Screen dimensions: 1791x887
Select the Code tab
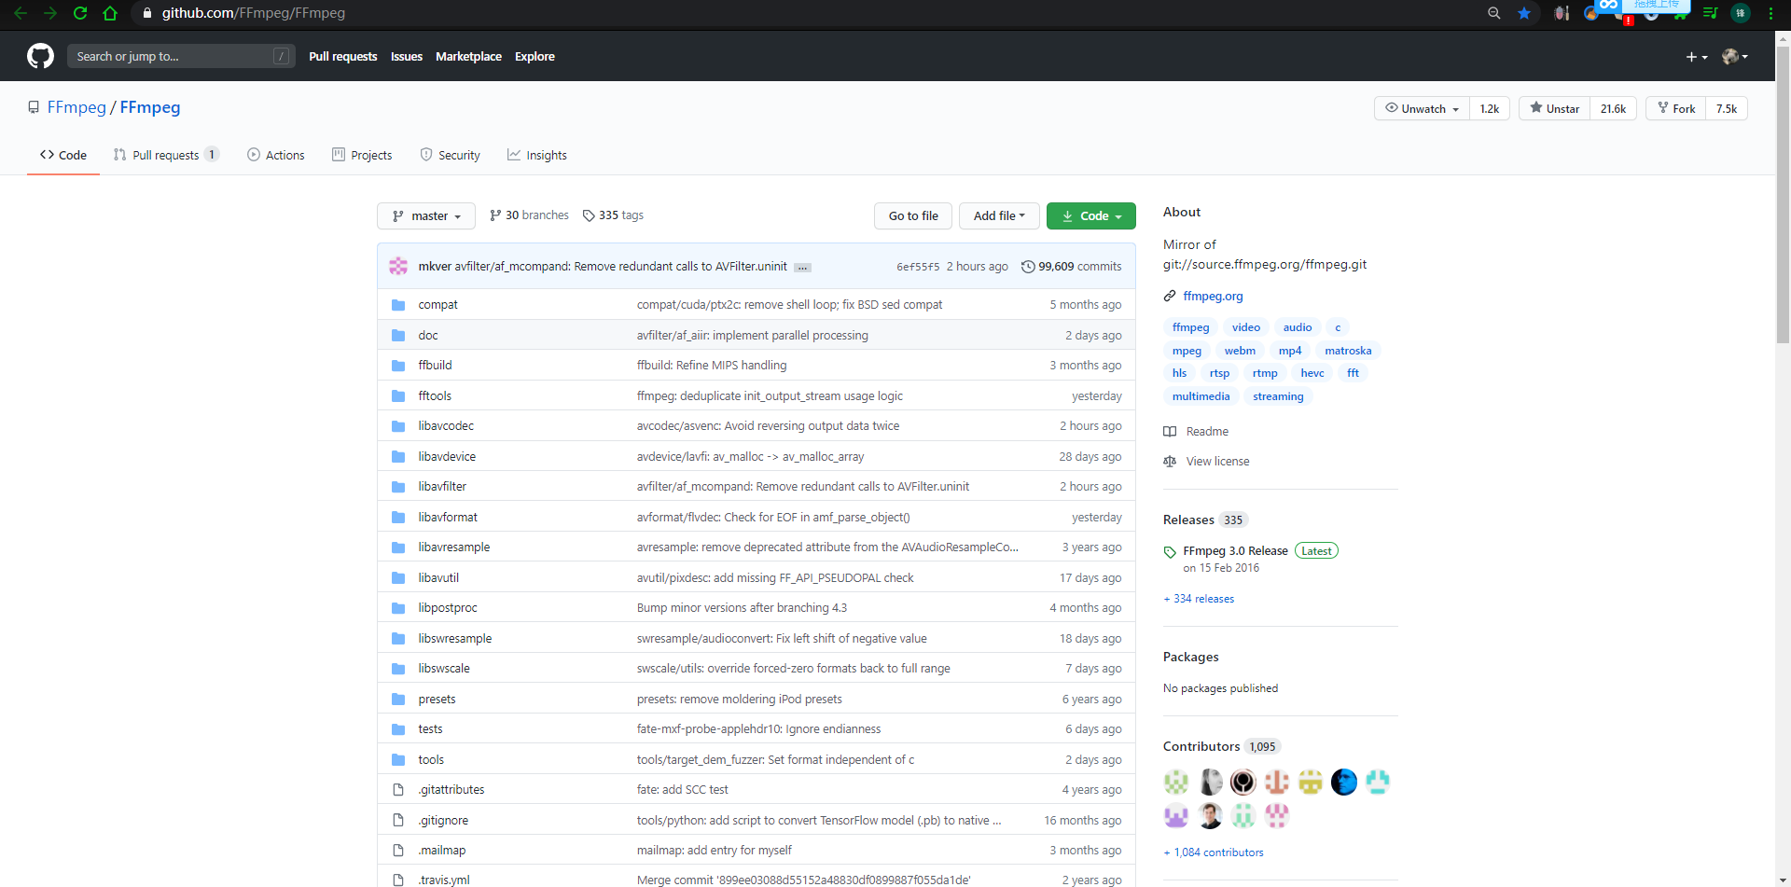click(63, 156)
